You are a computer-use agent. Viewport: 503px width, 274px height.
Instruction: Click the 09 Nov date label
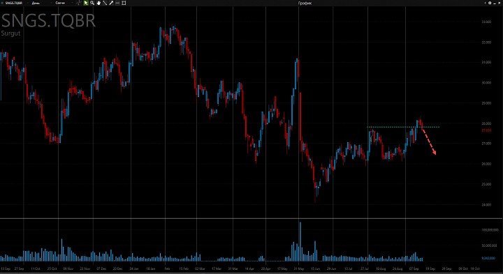tap(68, 268)
